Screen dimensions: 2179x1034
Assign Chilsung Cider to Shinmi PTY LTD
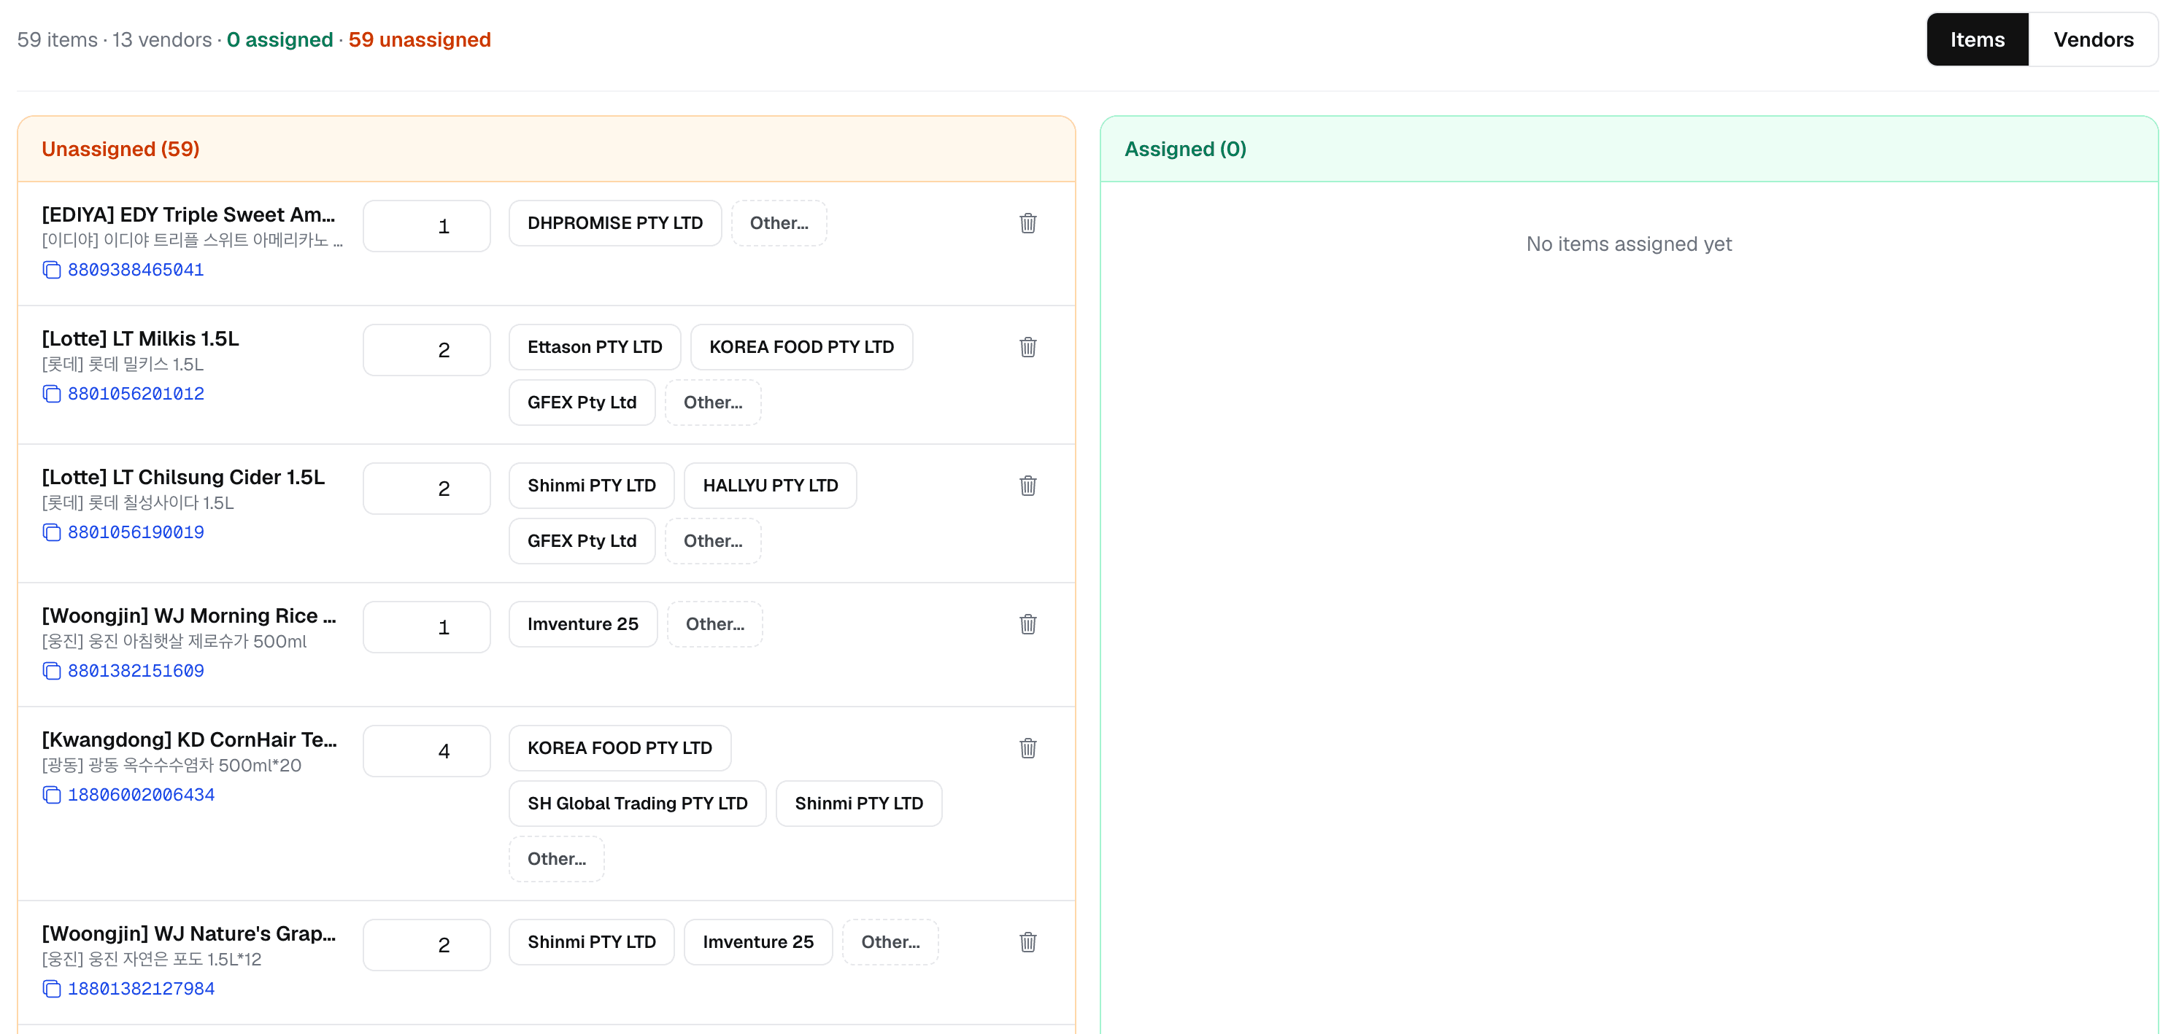591,486
